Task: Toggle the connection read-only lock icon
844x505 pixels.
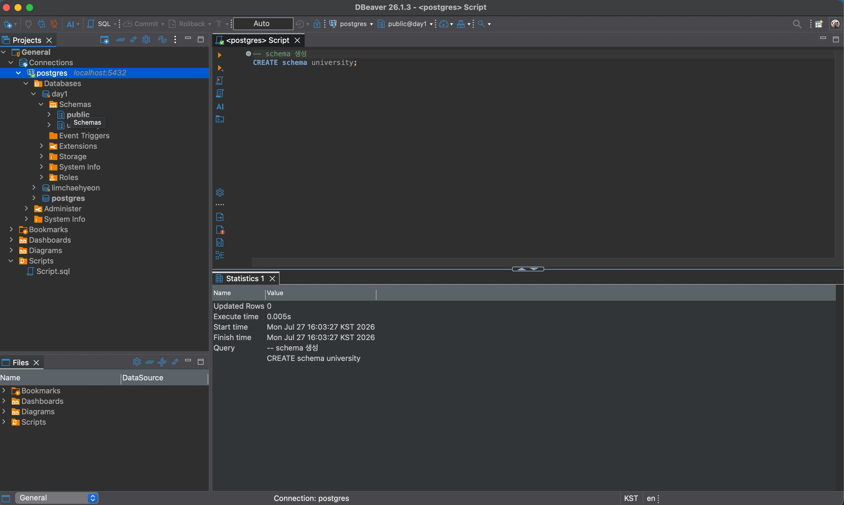Action: point(317,24)
